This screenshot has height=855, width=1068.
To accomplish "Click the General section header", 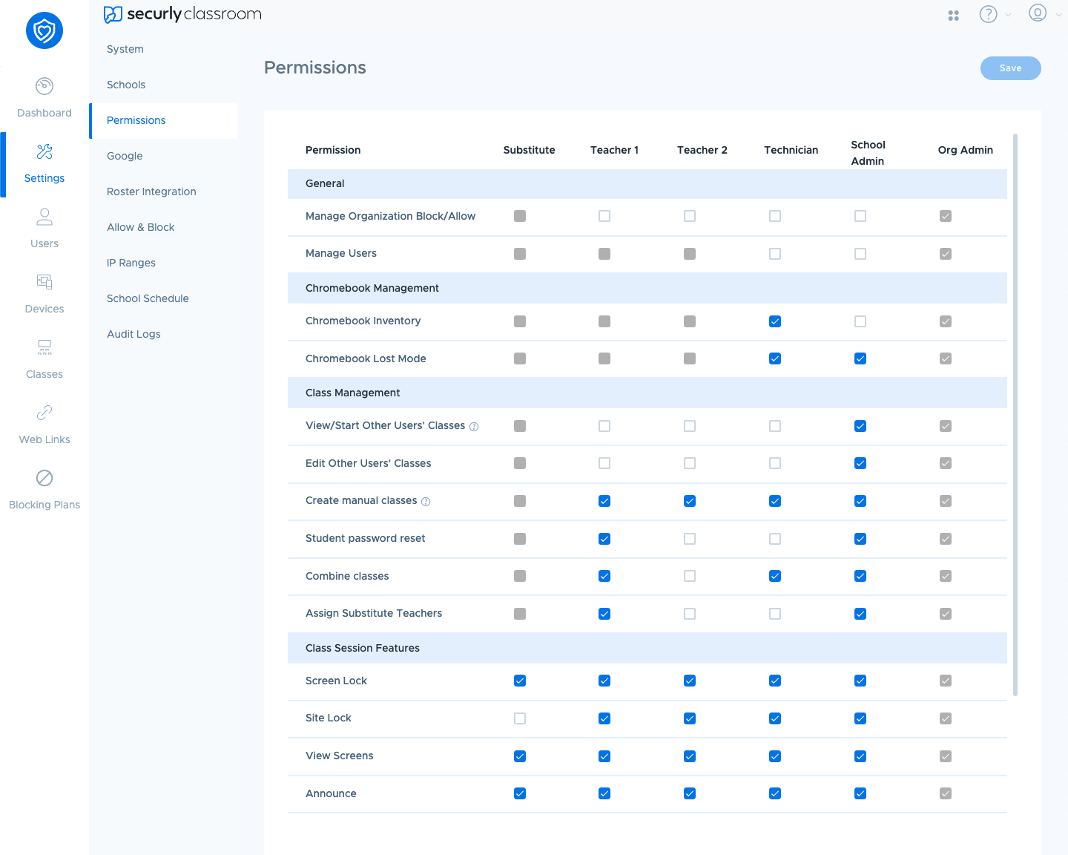I will point(647,183).
